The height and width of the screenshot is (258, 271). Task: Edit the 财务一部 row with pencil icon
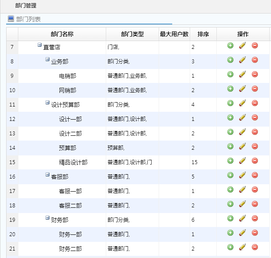pyautogui.click(x=242, y=233)
